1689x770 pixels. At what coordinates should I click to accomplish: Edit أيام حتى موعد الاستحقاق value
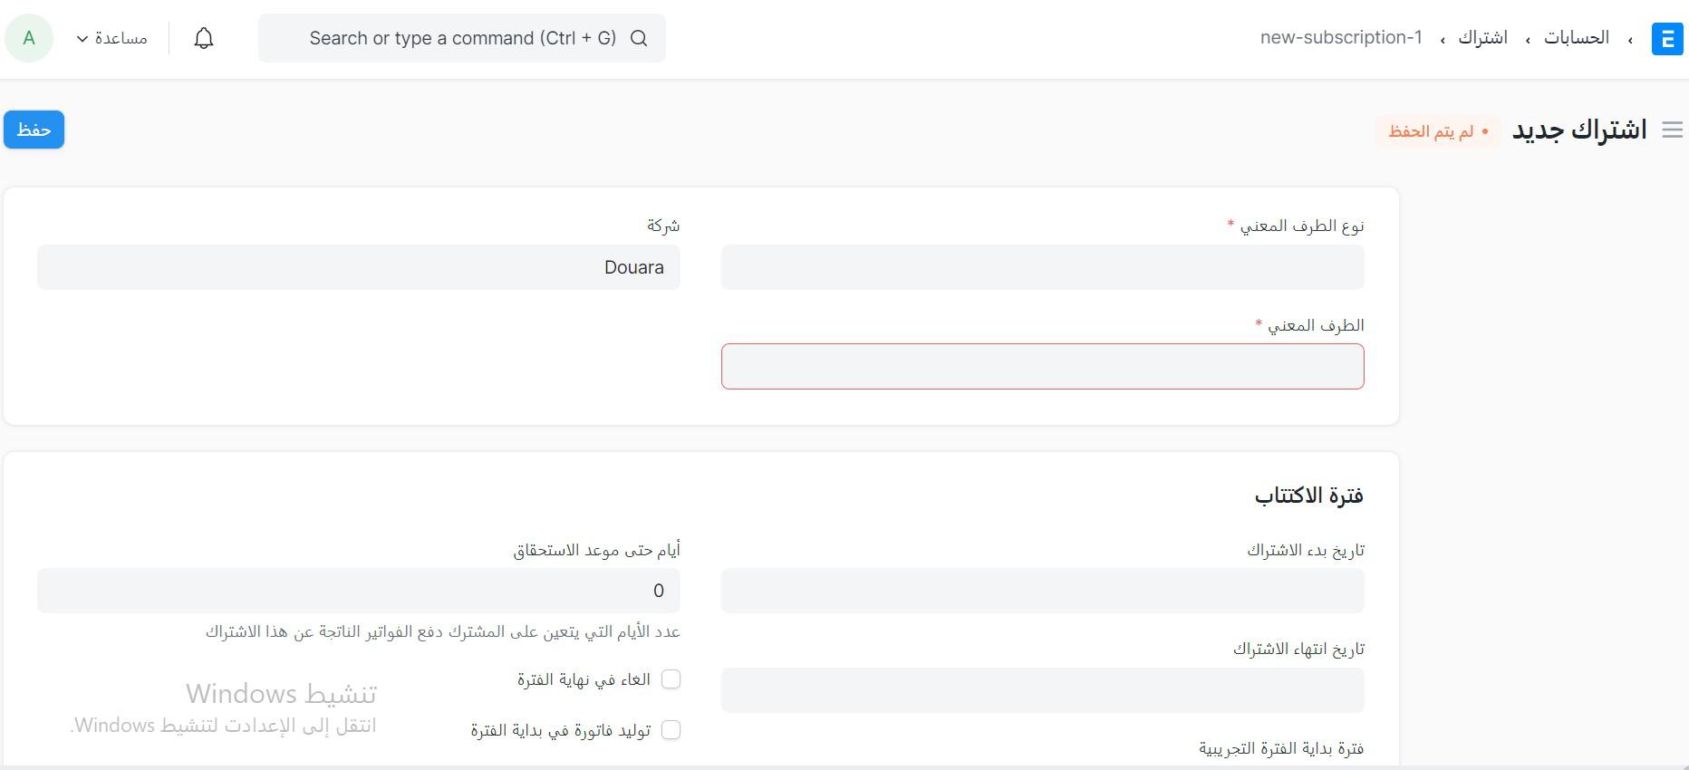[x=359, y=591]
